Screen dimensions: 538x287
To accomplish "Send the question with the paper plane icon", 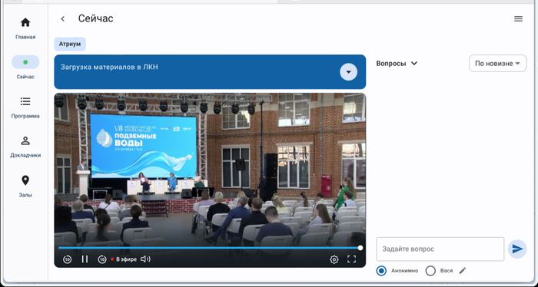I will (x=517, y=249).
